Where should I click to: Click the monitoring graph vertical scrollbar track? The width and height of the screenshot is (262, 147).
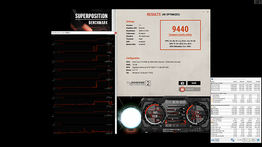116,83
